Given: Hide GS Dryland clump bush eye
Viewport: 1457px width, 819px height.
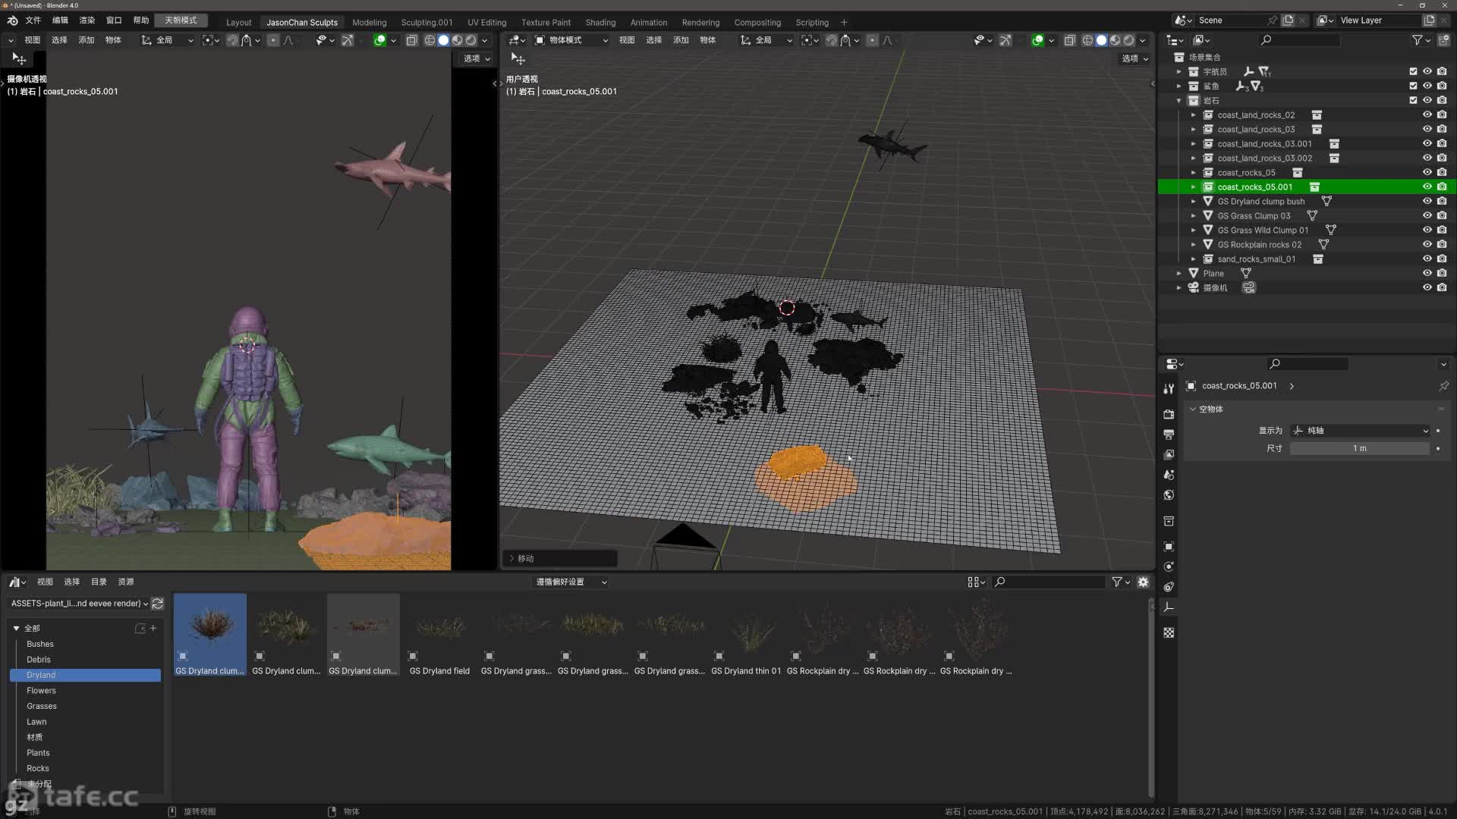Looking at the screenshot, I should [1427, 201].
